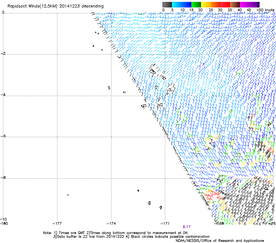Click the brown 35-40 knots color swatch
Viewport: 276px width, 243px height.
pos(235,4)
